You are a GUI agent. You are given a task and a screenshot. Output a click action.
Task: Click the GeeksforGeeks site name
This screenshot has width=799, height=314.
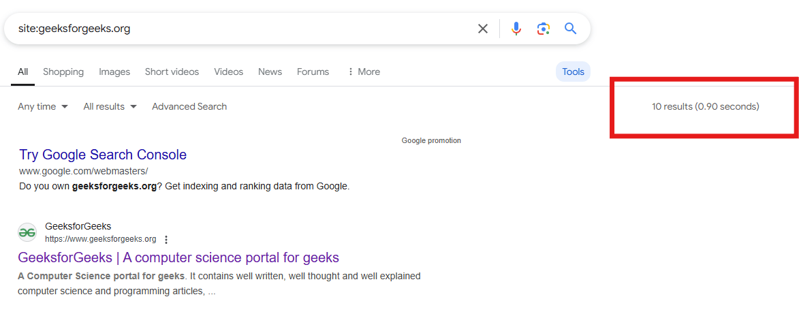click(x=78, y=226)
